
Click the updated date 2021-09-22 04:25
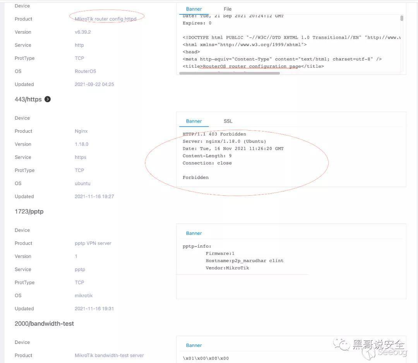point(94,84)
